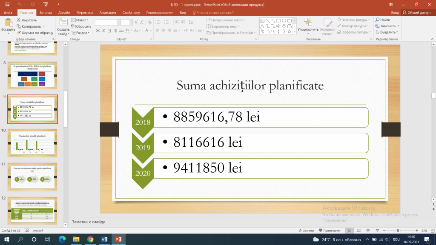Click 'Что вы хотите сделать?' search box
The width and height of the screenshot is (436, 245).
coord(213,12)
